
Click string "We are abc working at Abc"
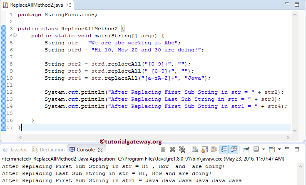tap(133, 43)
